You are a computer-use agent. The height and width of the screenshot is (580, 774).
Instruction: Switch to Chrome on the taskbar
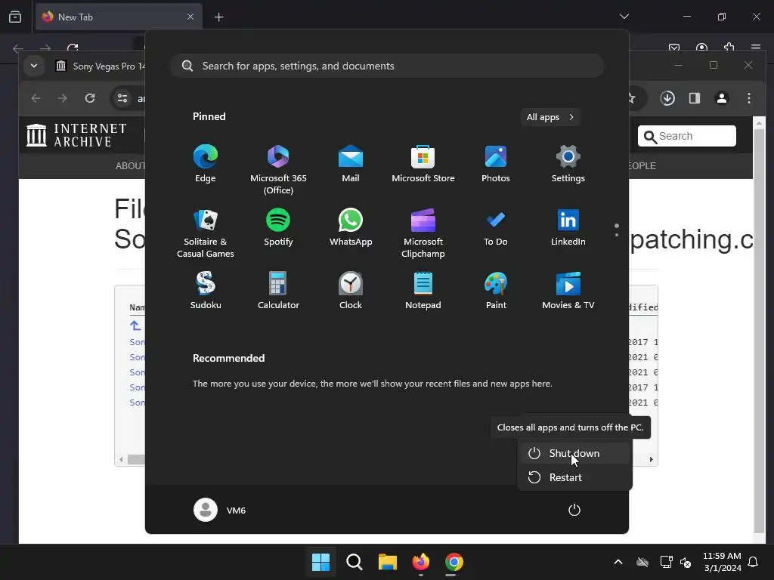(x=454, y=562)
